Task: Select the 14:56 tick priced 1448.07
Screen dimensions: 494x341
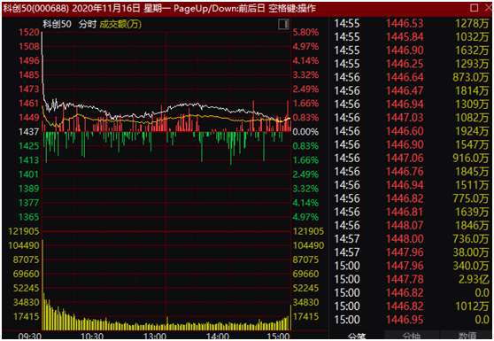Action: pyautogui.click(x=411, y=225)
